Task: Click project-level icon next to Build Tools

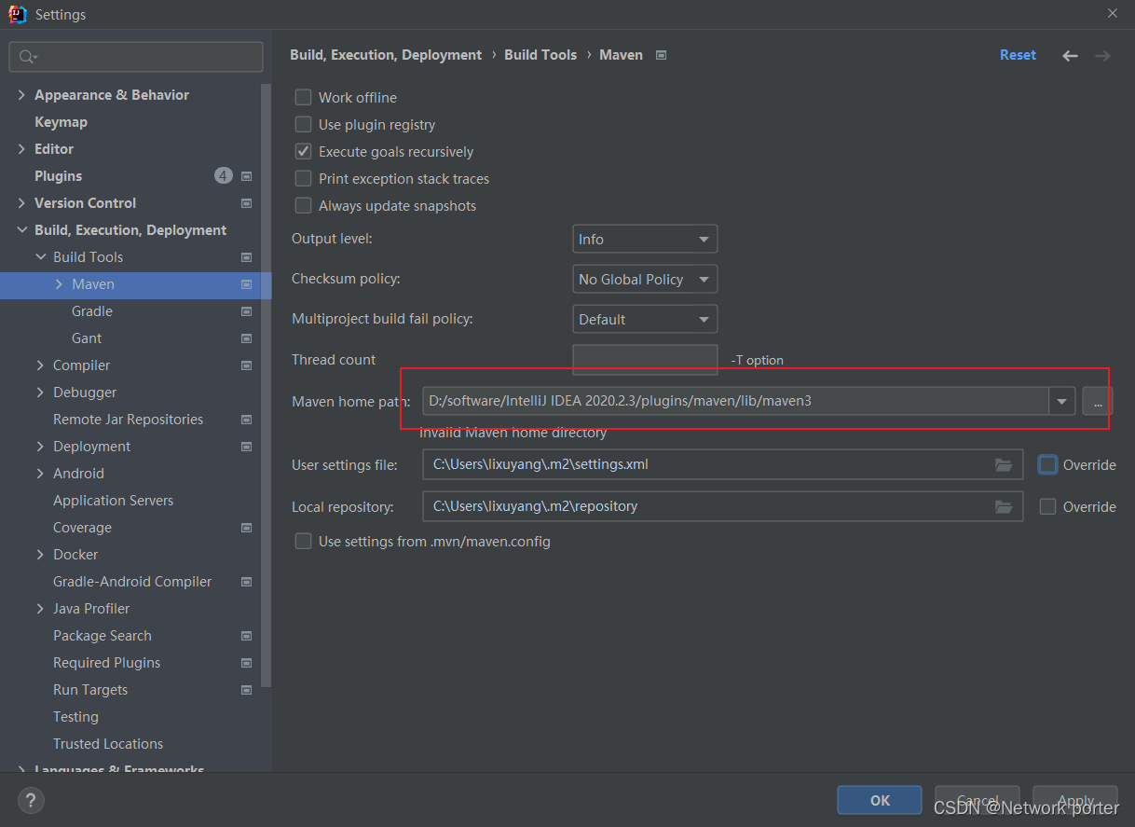Action: click(247, 257)
